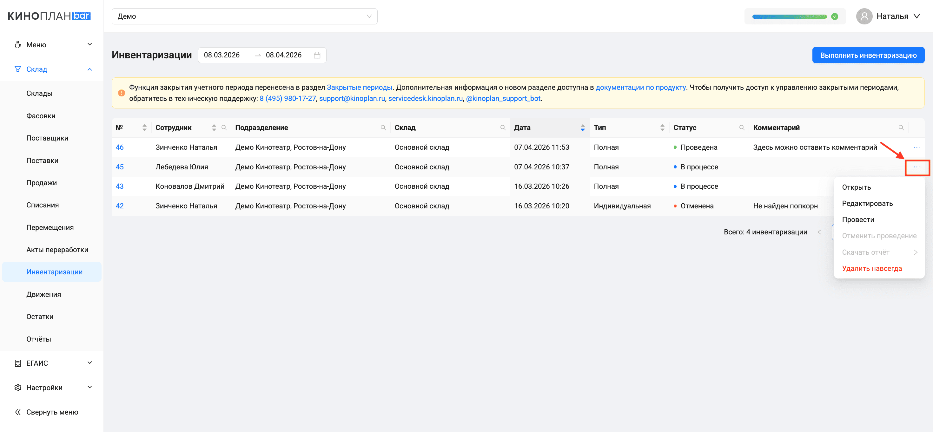Open Закрытые периоды link in notice
This screenshot has width=933, height=432.
coord(359,87)
